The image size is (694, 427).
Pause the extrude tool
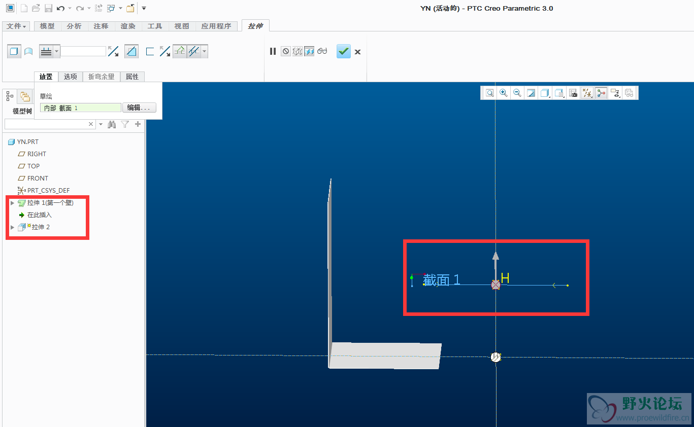[x=273, y=51]
